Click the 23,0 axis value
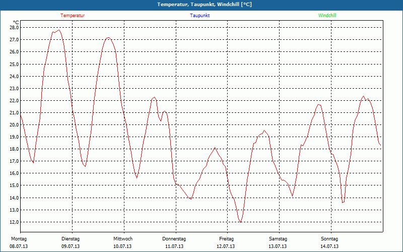Image resolution: width=403 pixels, height=252 pixels. tap(14, 88)
